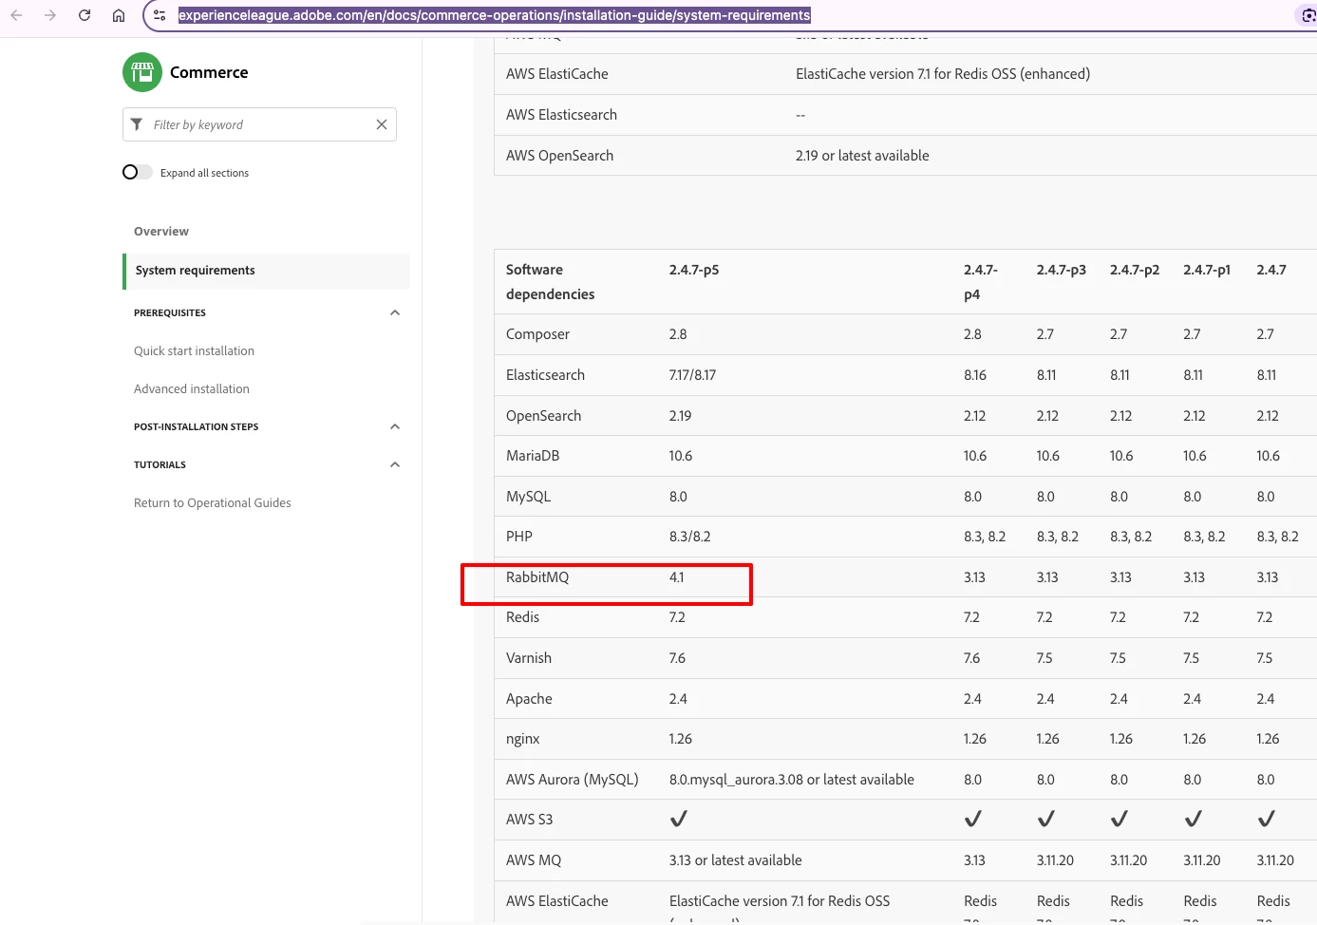The width and height of the screenshot is (1317, 925).
Task: Click the MySQL row label
Action: pyautogui.click(x=528, y=497)
